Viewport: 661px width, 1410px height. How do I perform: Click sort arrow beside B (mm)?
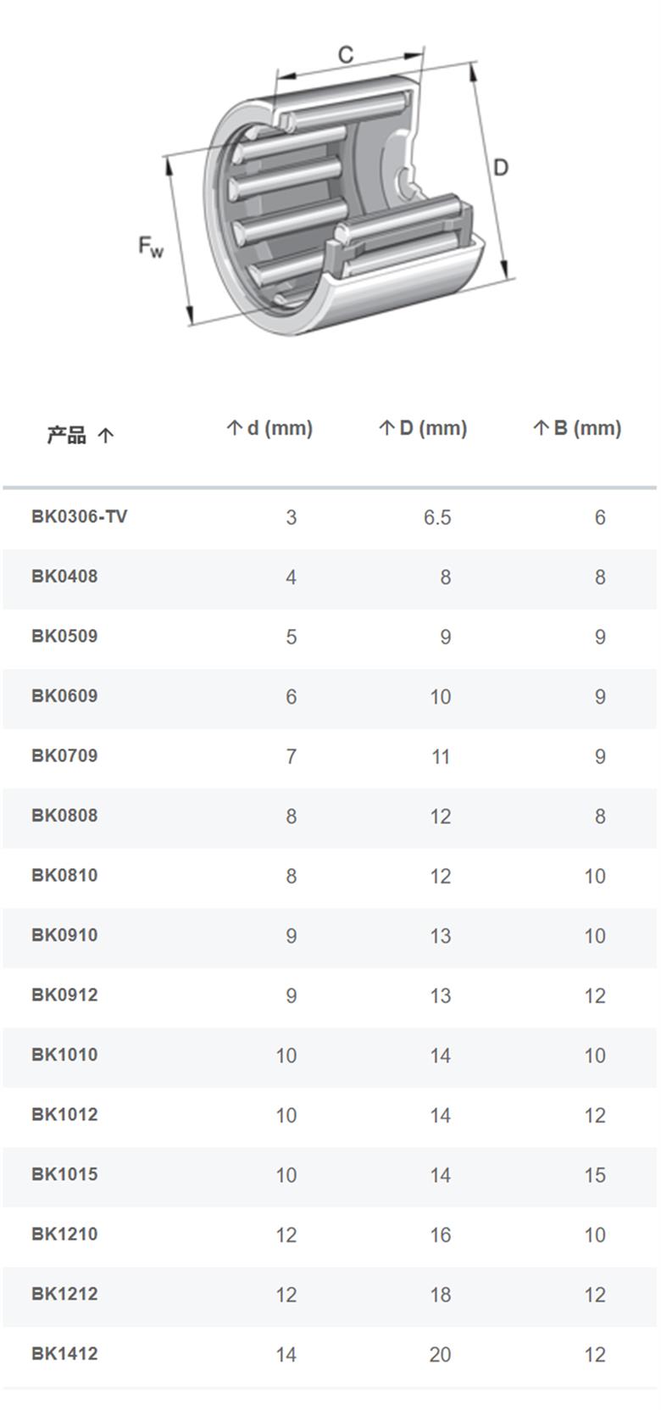coord(541,428)
